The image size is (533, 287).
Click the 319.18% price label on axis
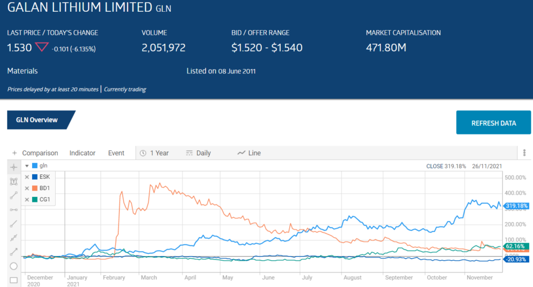[516, 206]
